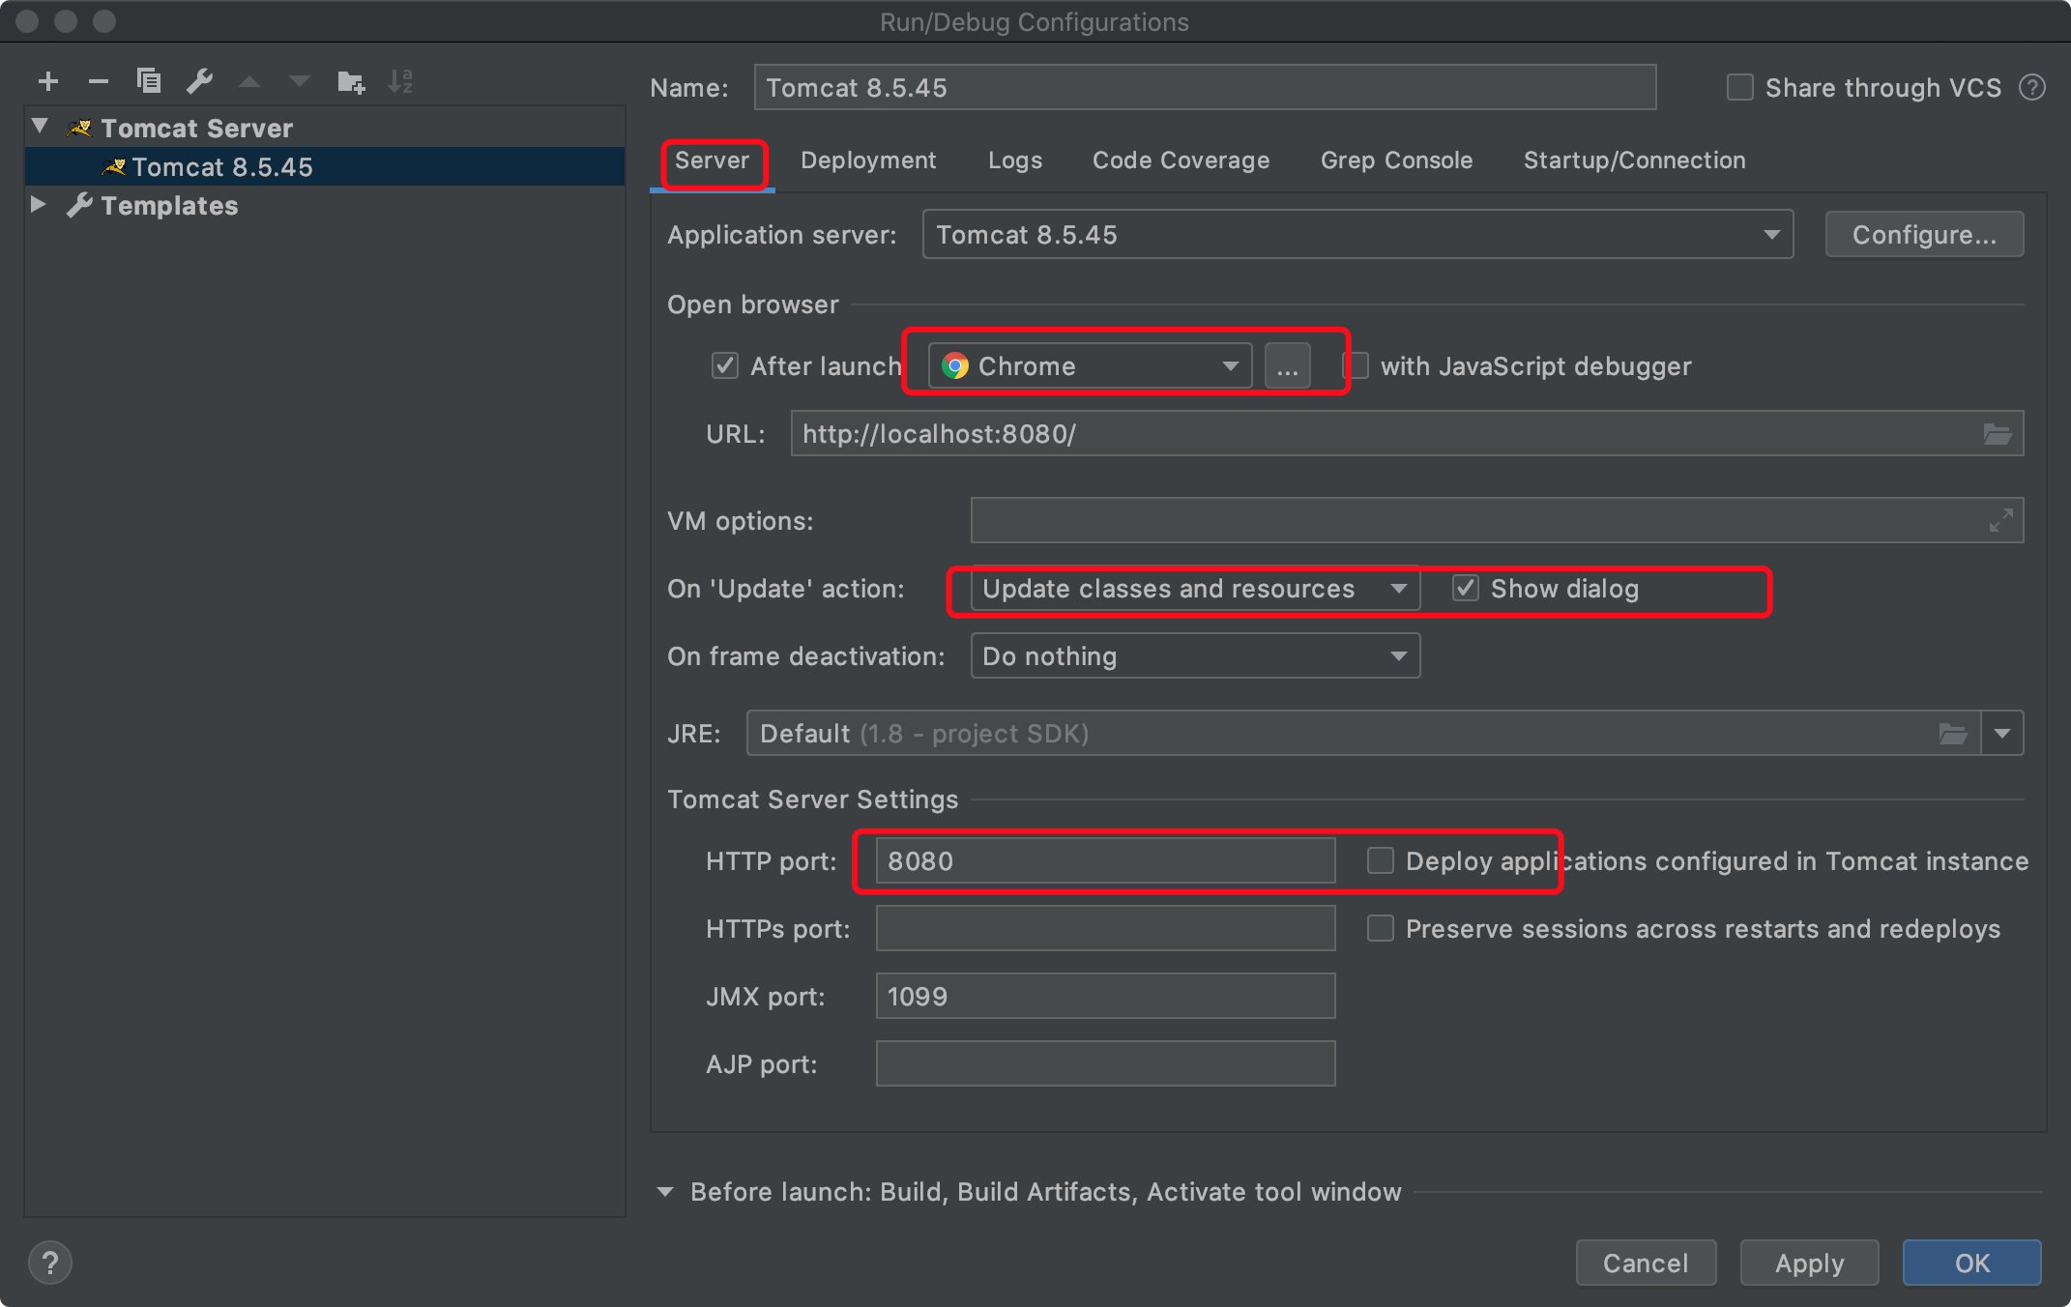This screenshot has width=2071, height=1307.
Task: Click into the VM options field
Action: coord(1497,520)
